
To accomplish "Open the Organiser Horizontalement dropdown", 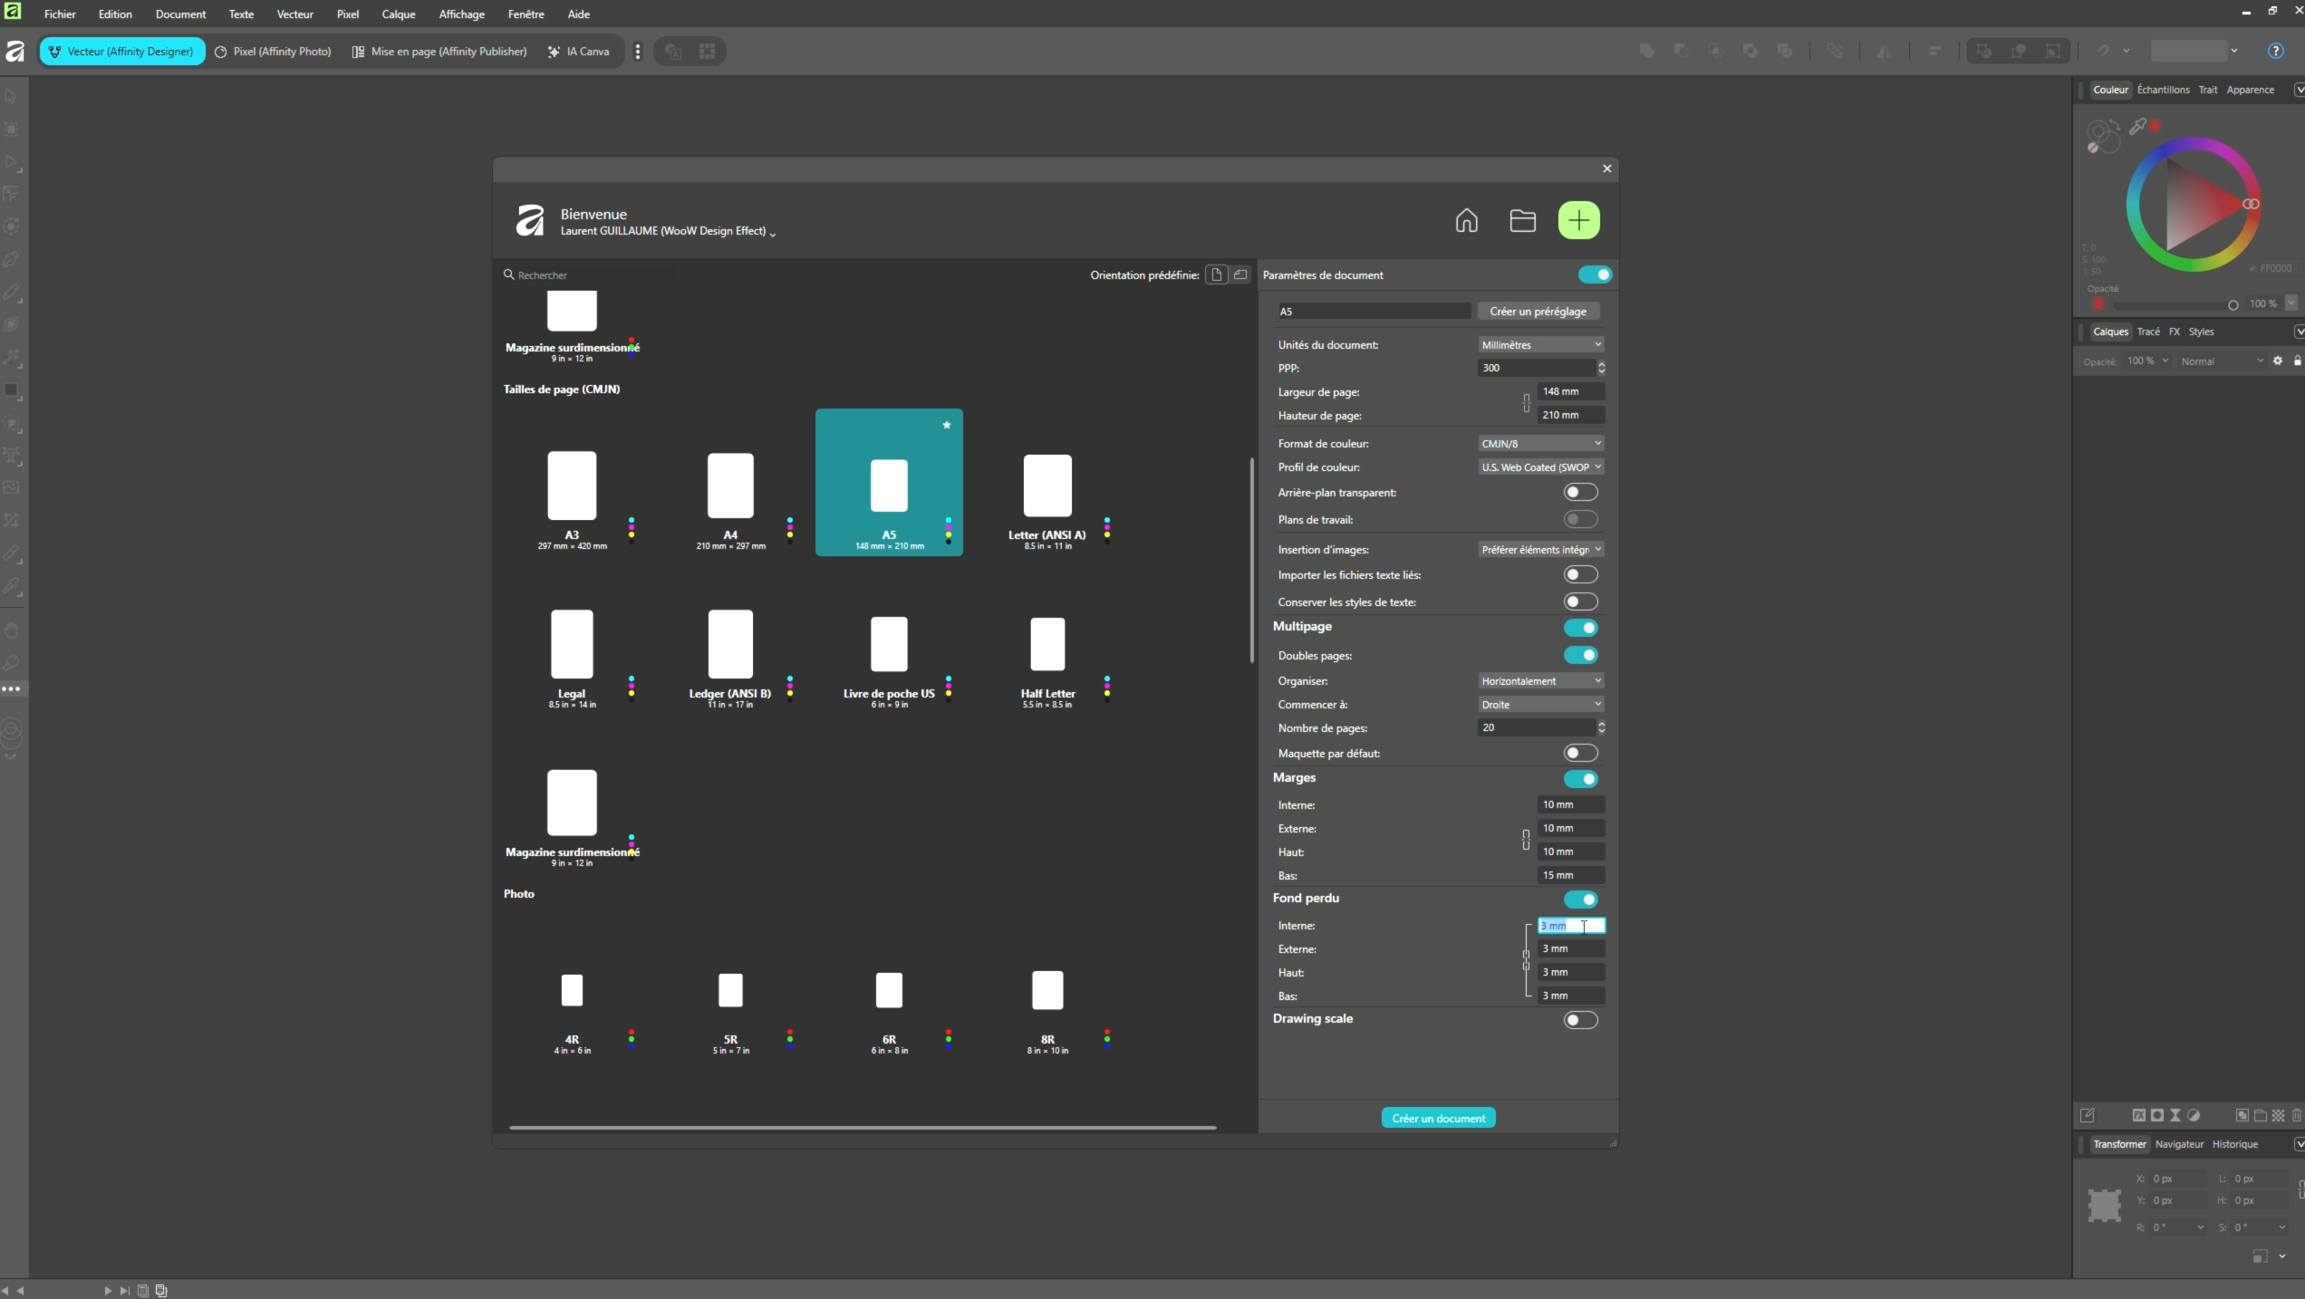I will point(1540,680).
